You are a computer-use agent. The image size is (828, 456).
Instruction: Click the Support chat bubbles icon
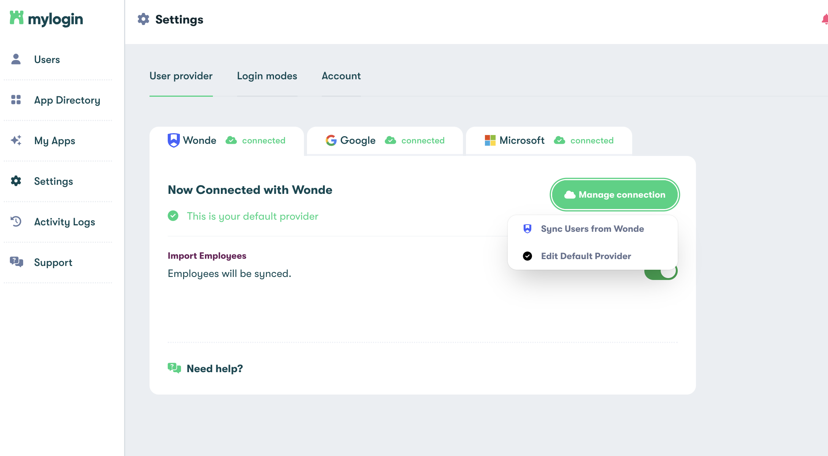pyautogui.click(x=16, y=262)
